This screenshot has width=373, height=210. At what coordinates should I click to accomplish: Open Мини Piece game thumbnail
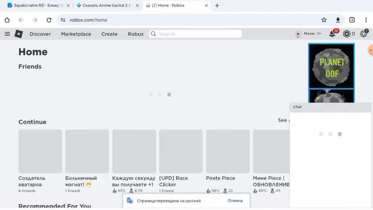(271, 152)
